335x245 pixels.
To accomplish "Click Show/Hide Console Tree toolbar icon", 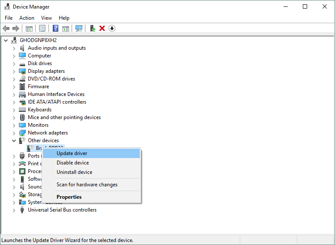I will coord(29,28).
